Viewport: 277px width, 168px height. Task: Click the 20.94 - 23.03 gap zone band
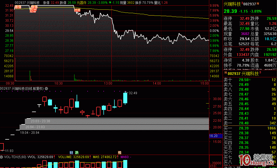(x=114, y=127)
